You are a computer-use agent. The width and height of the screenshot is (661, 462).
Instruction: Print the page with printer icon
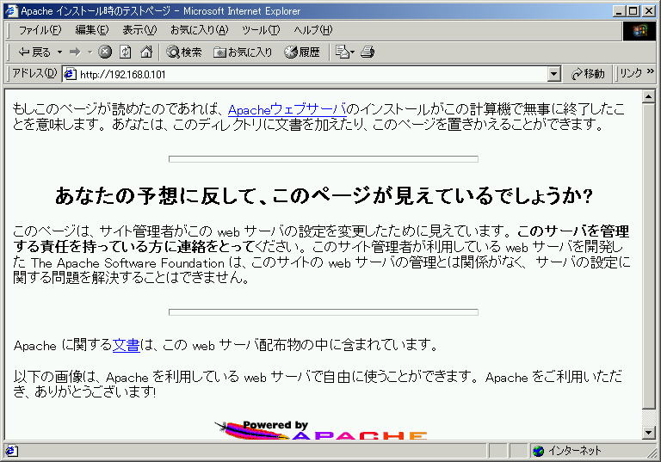[368, 52]
